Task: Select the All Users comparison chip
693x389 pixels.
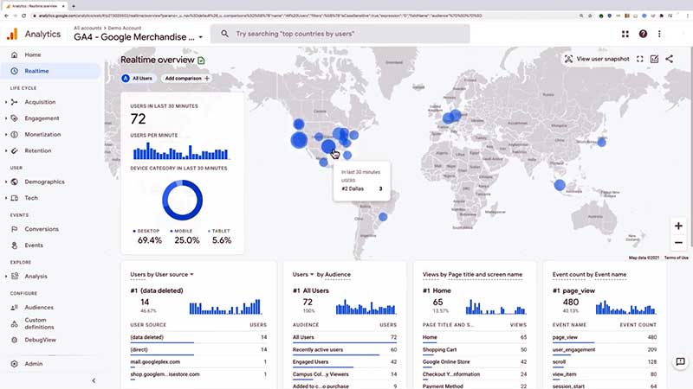Action: 138,78
